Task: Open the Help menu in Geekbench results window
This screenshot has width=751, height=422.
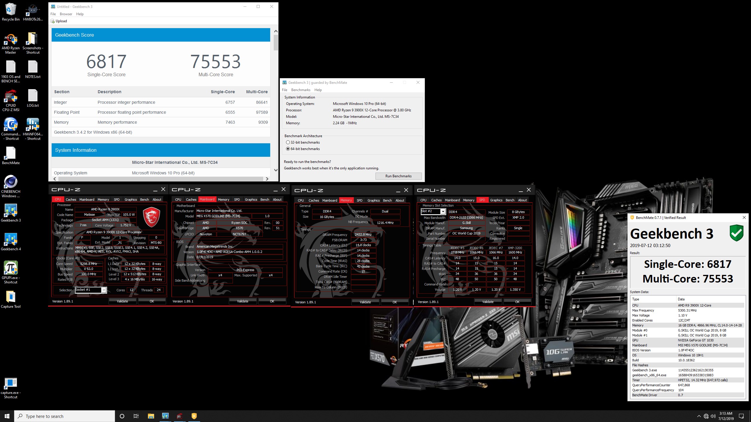Action: tap(80, 14)
